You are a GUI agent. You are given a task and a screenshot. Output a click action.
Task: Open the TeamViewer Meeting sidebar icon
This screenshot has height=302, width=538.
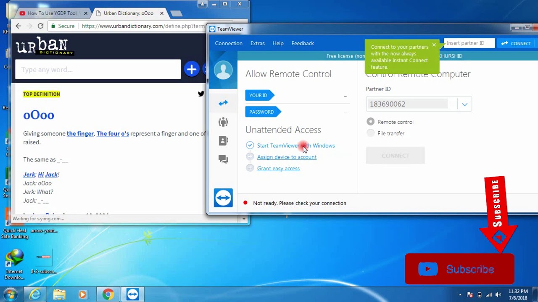point(223,122)
